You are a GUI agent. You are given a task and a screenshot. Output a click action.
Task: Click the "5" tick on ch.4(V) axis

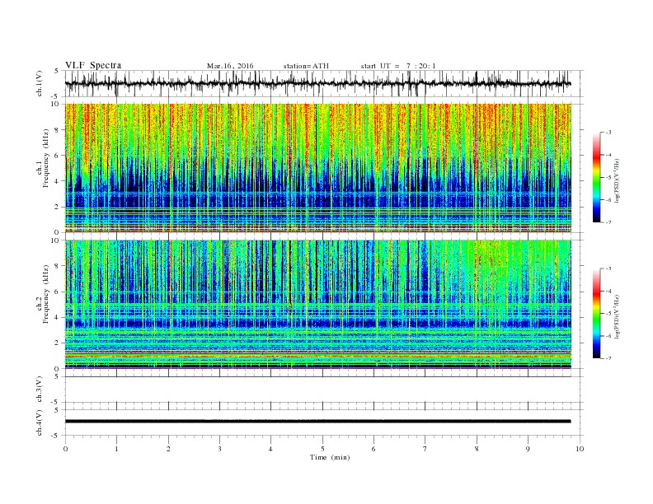click(x=57, y=410)
